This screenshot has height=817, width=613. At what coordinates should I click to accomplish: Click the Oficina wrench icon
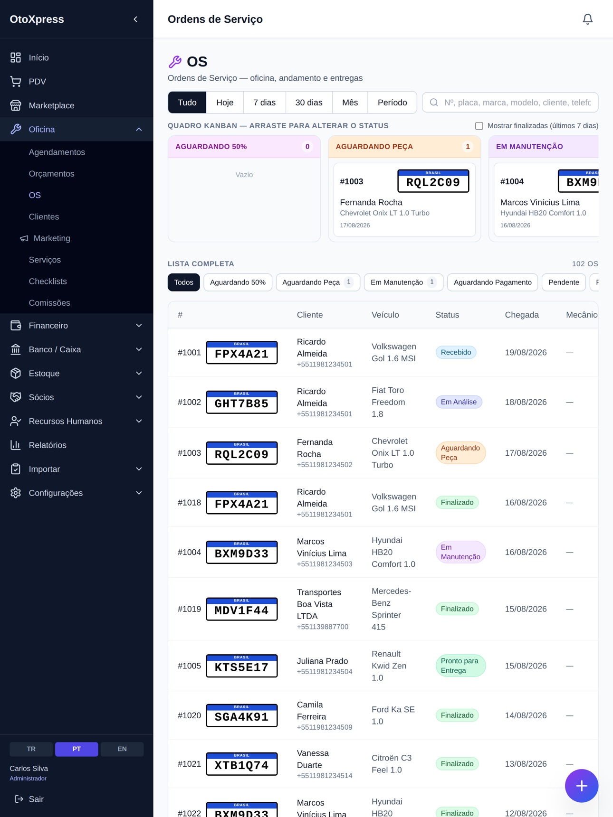16,129
